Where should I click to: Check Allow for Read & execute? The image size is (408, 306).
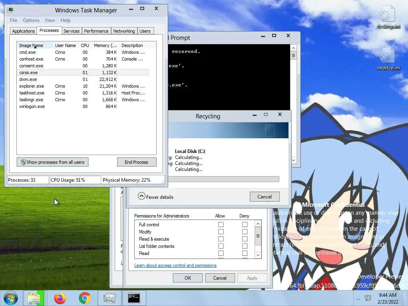point(221,239)
